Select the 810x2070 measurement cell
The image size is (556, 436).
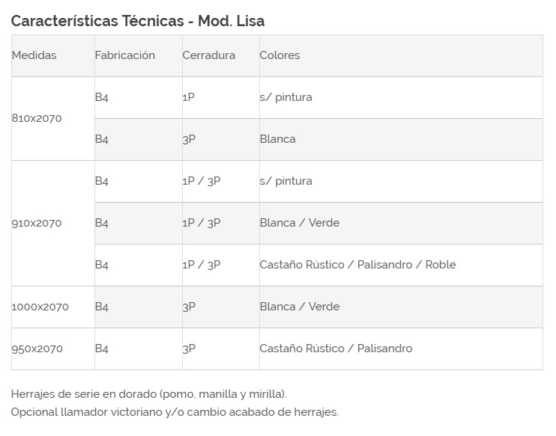[x=37, y=118]
